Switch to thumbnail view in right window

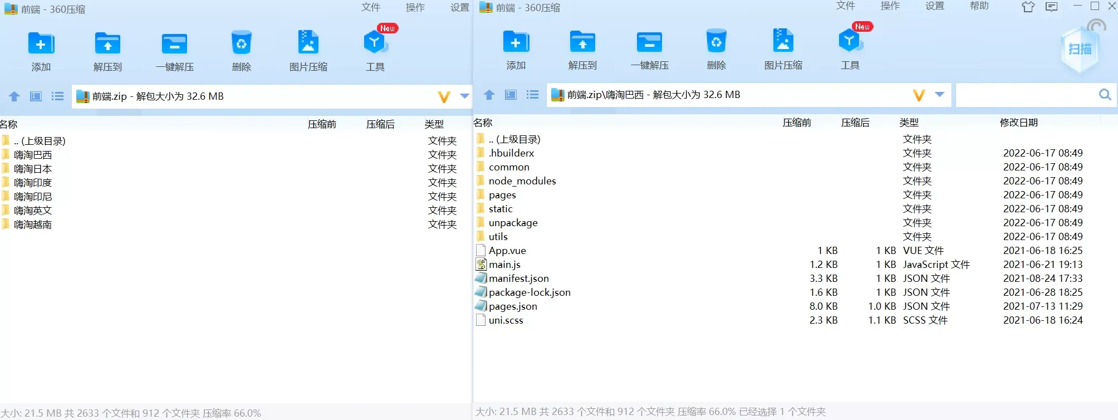point(511,95)
